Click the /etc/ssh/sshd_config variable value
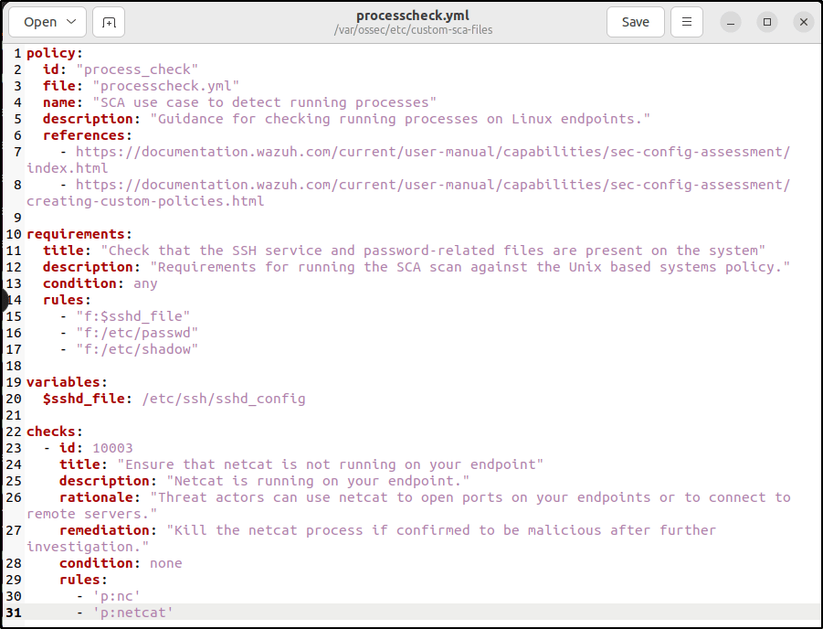Screen dimensions: 823x629 pos(223,399)
